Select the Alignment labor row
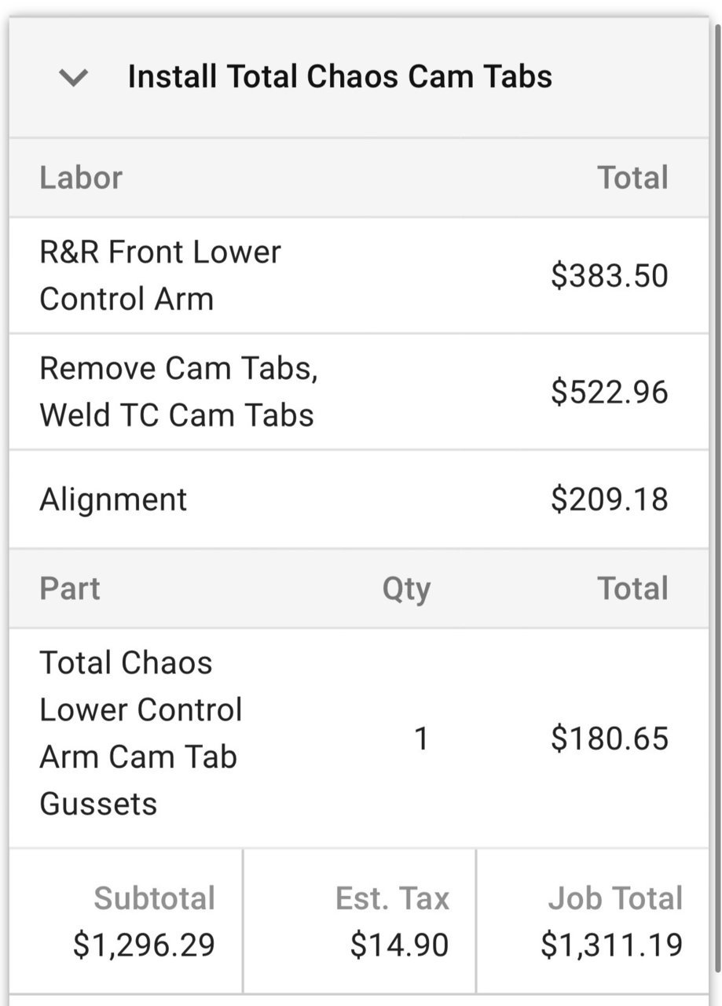 coord(359,499)
